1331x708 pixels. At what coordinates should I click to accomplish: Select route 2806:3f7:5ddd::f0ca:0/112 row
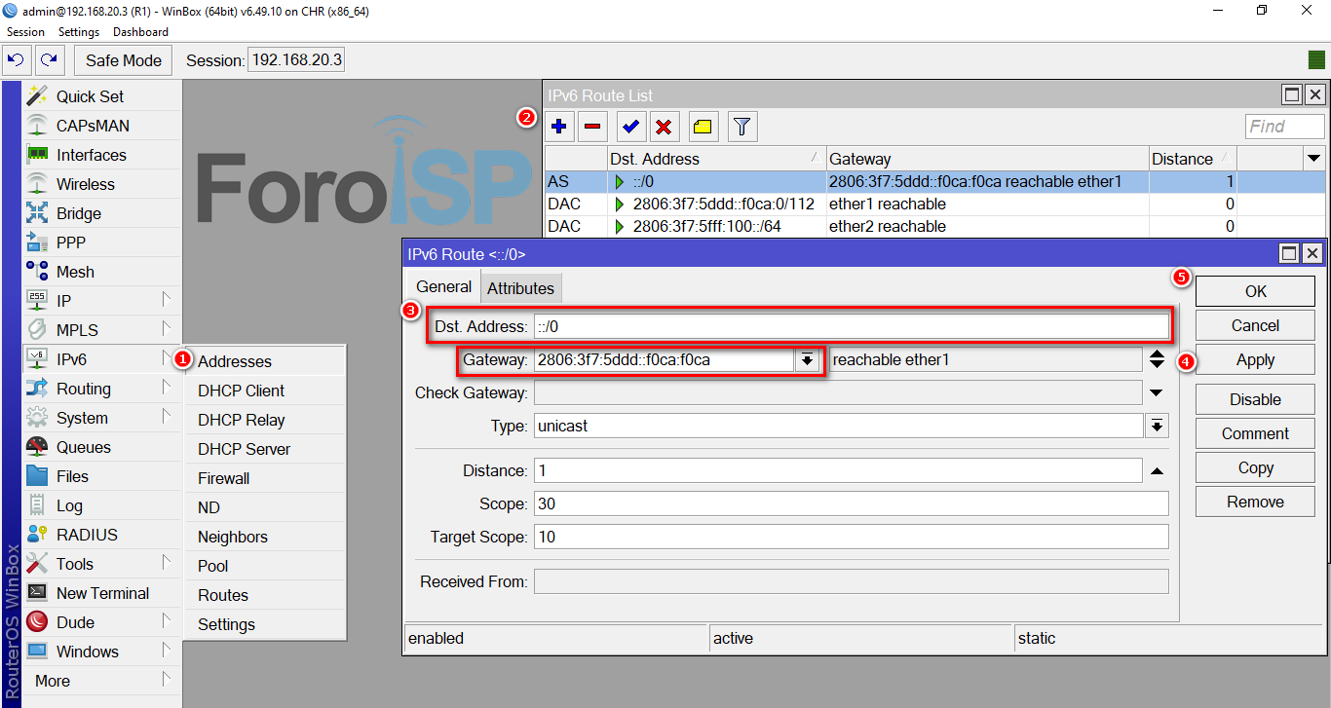coord(935,204)
